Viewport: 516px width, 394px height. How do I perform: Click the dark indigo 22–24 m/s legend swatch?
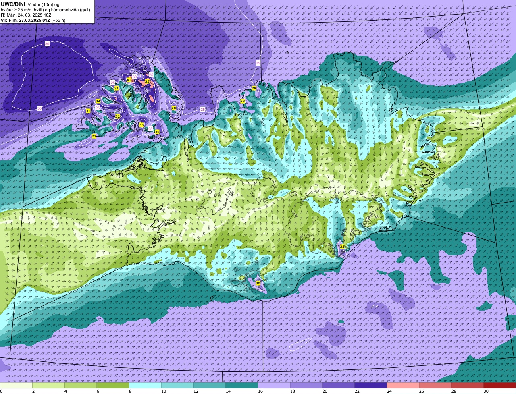(371, 385)
